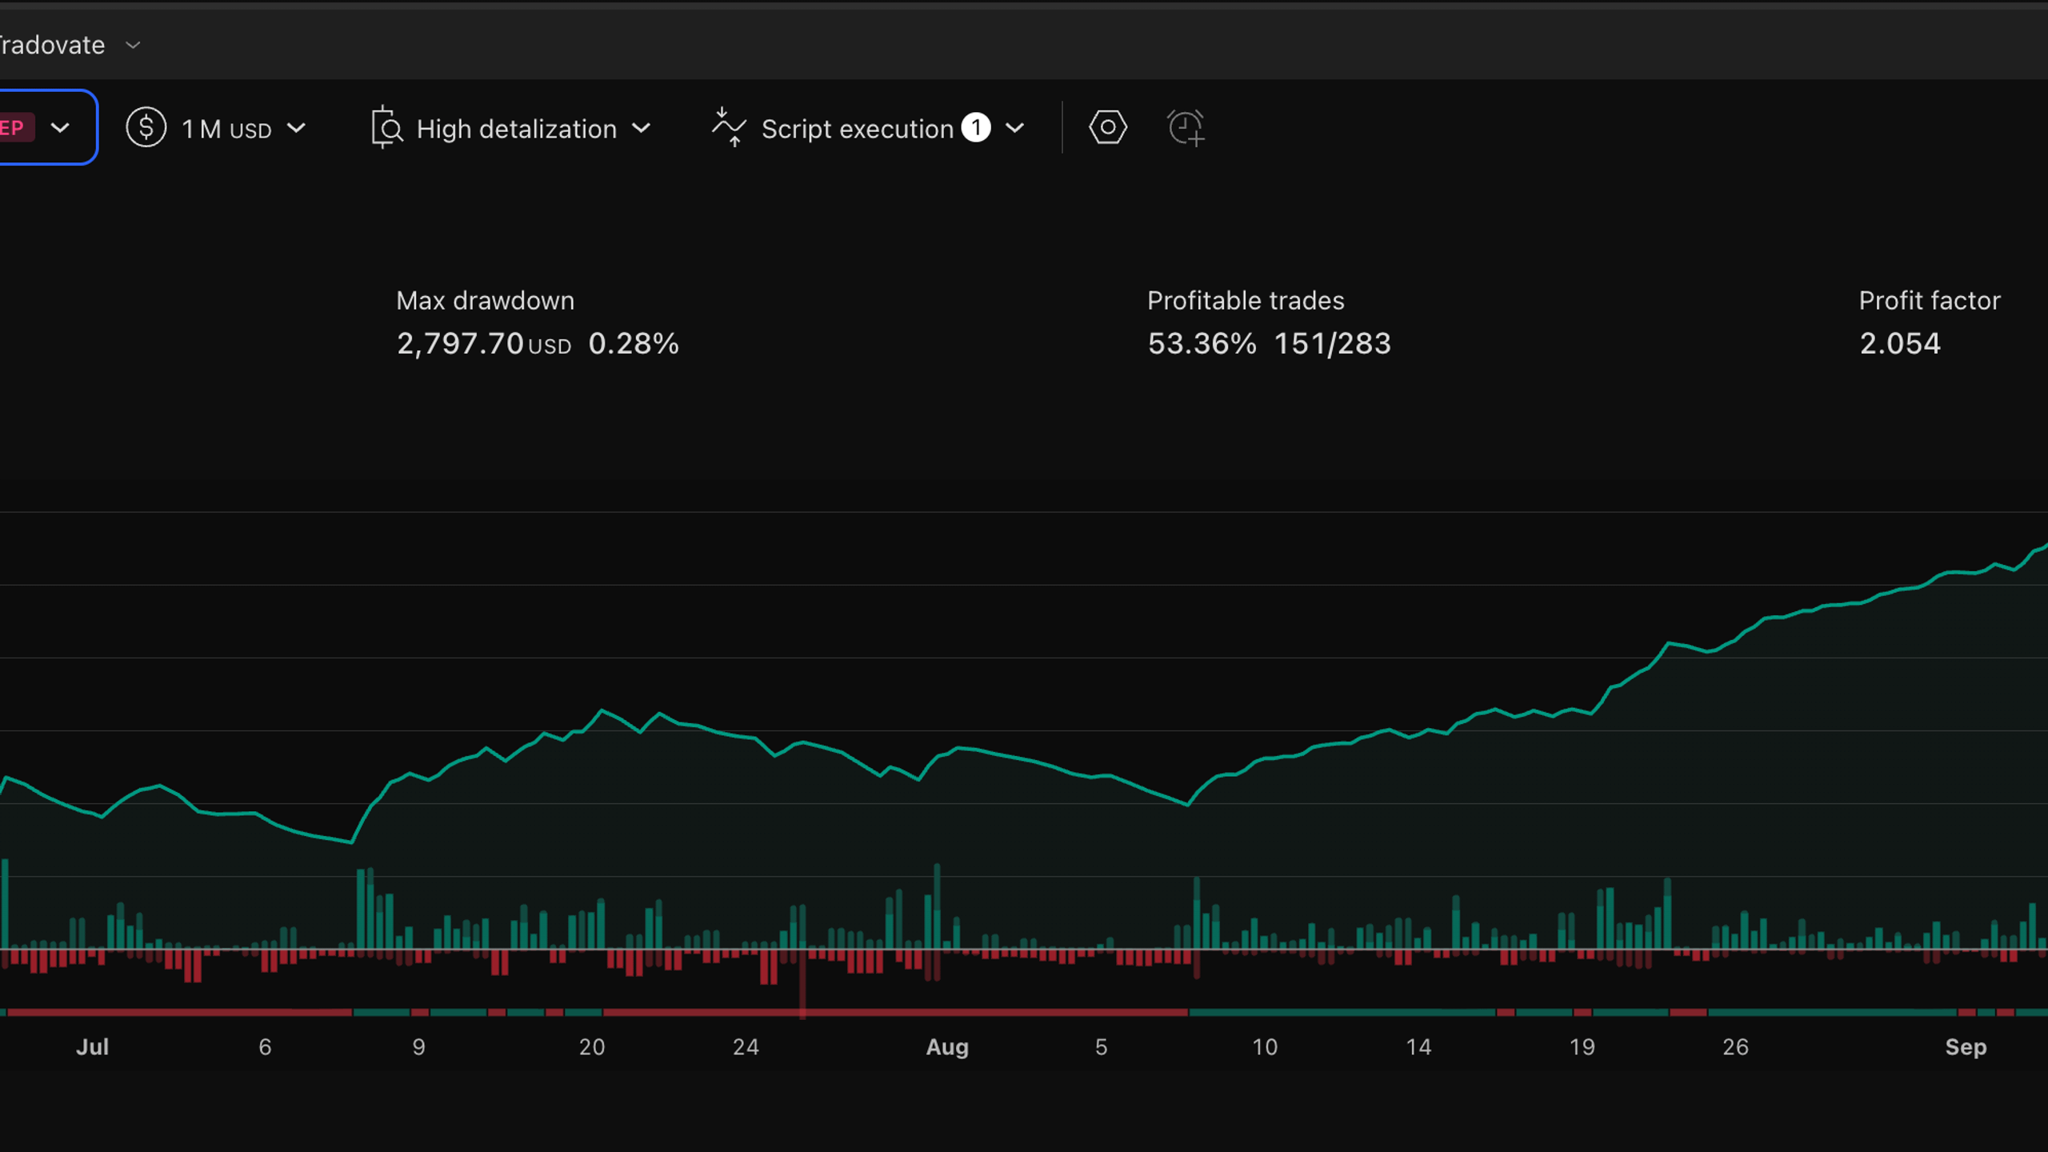Select the 151/283 trades ratio
This screenshot has height=1152, width=2048.
click(x=1333, y=344)
